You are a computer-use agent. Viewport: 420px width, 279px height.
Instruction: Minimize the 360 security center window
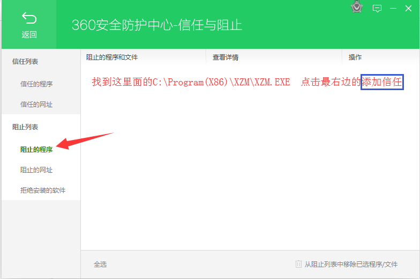(x=393, y=8)
